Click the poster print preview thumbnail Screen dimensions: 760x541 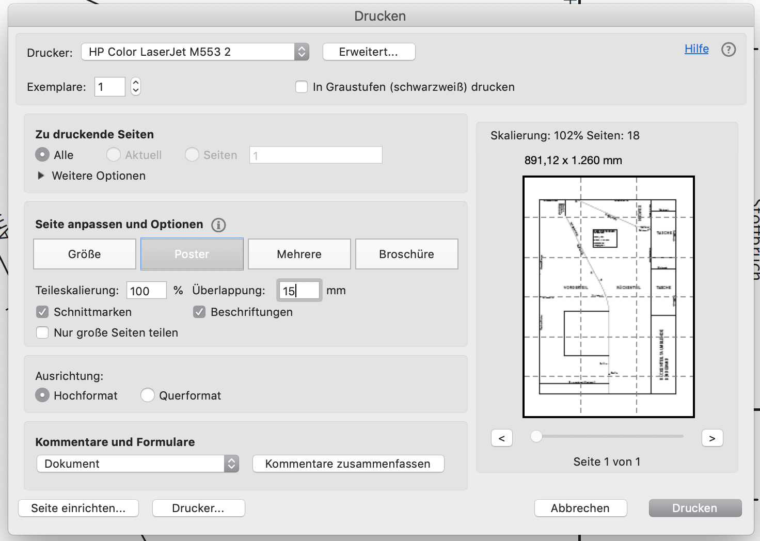click(x=609, y=297)
